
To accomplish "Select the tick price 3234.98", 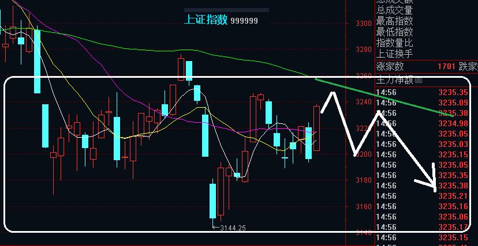I will (x=454, y=123).
